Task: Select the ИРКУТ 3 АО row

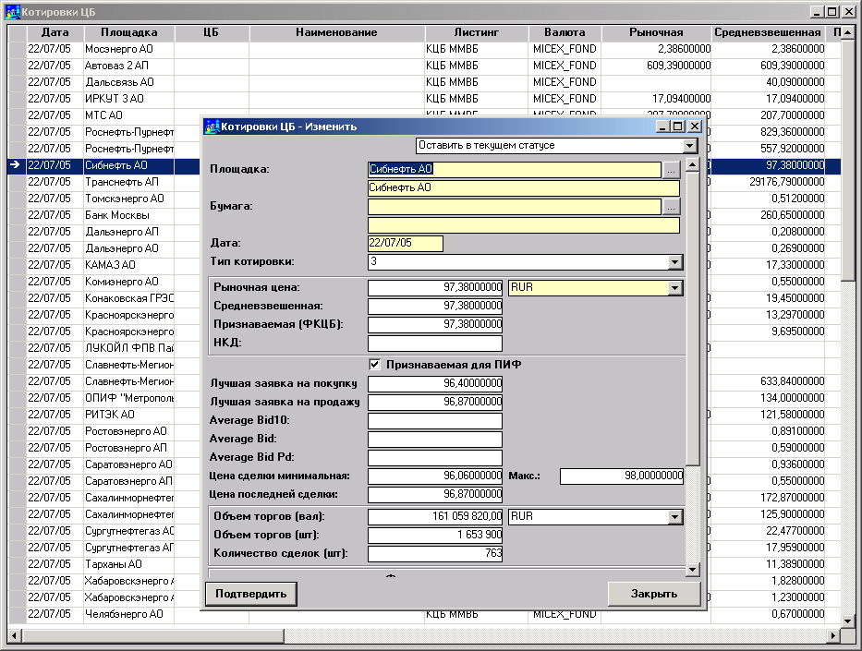Action: coord(426,99)
